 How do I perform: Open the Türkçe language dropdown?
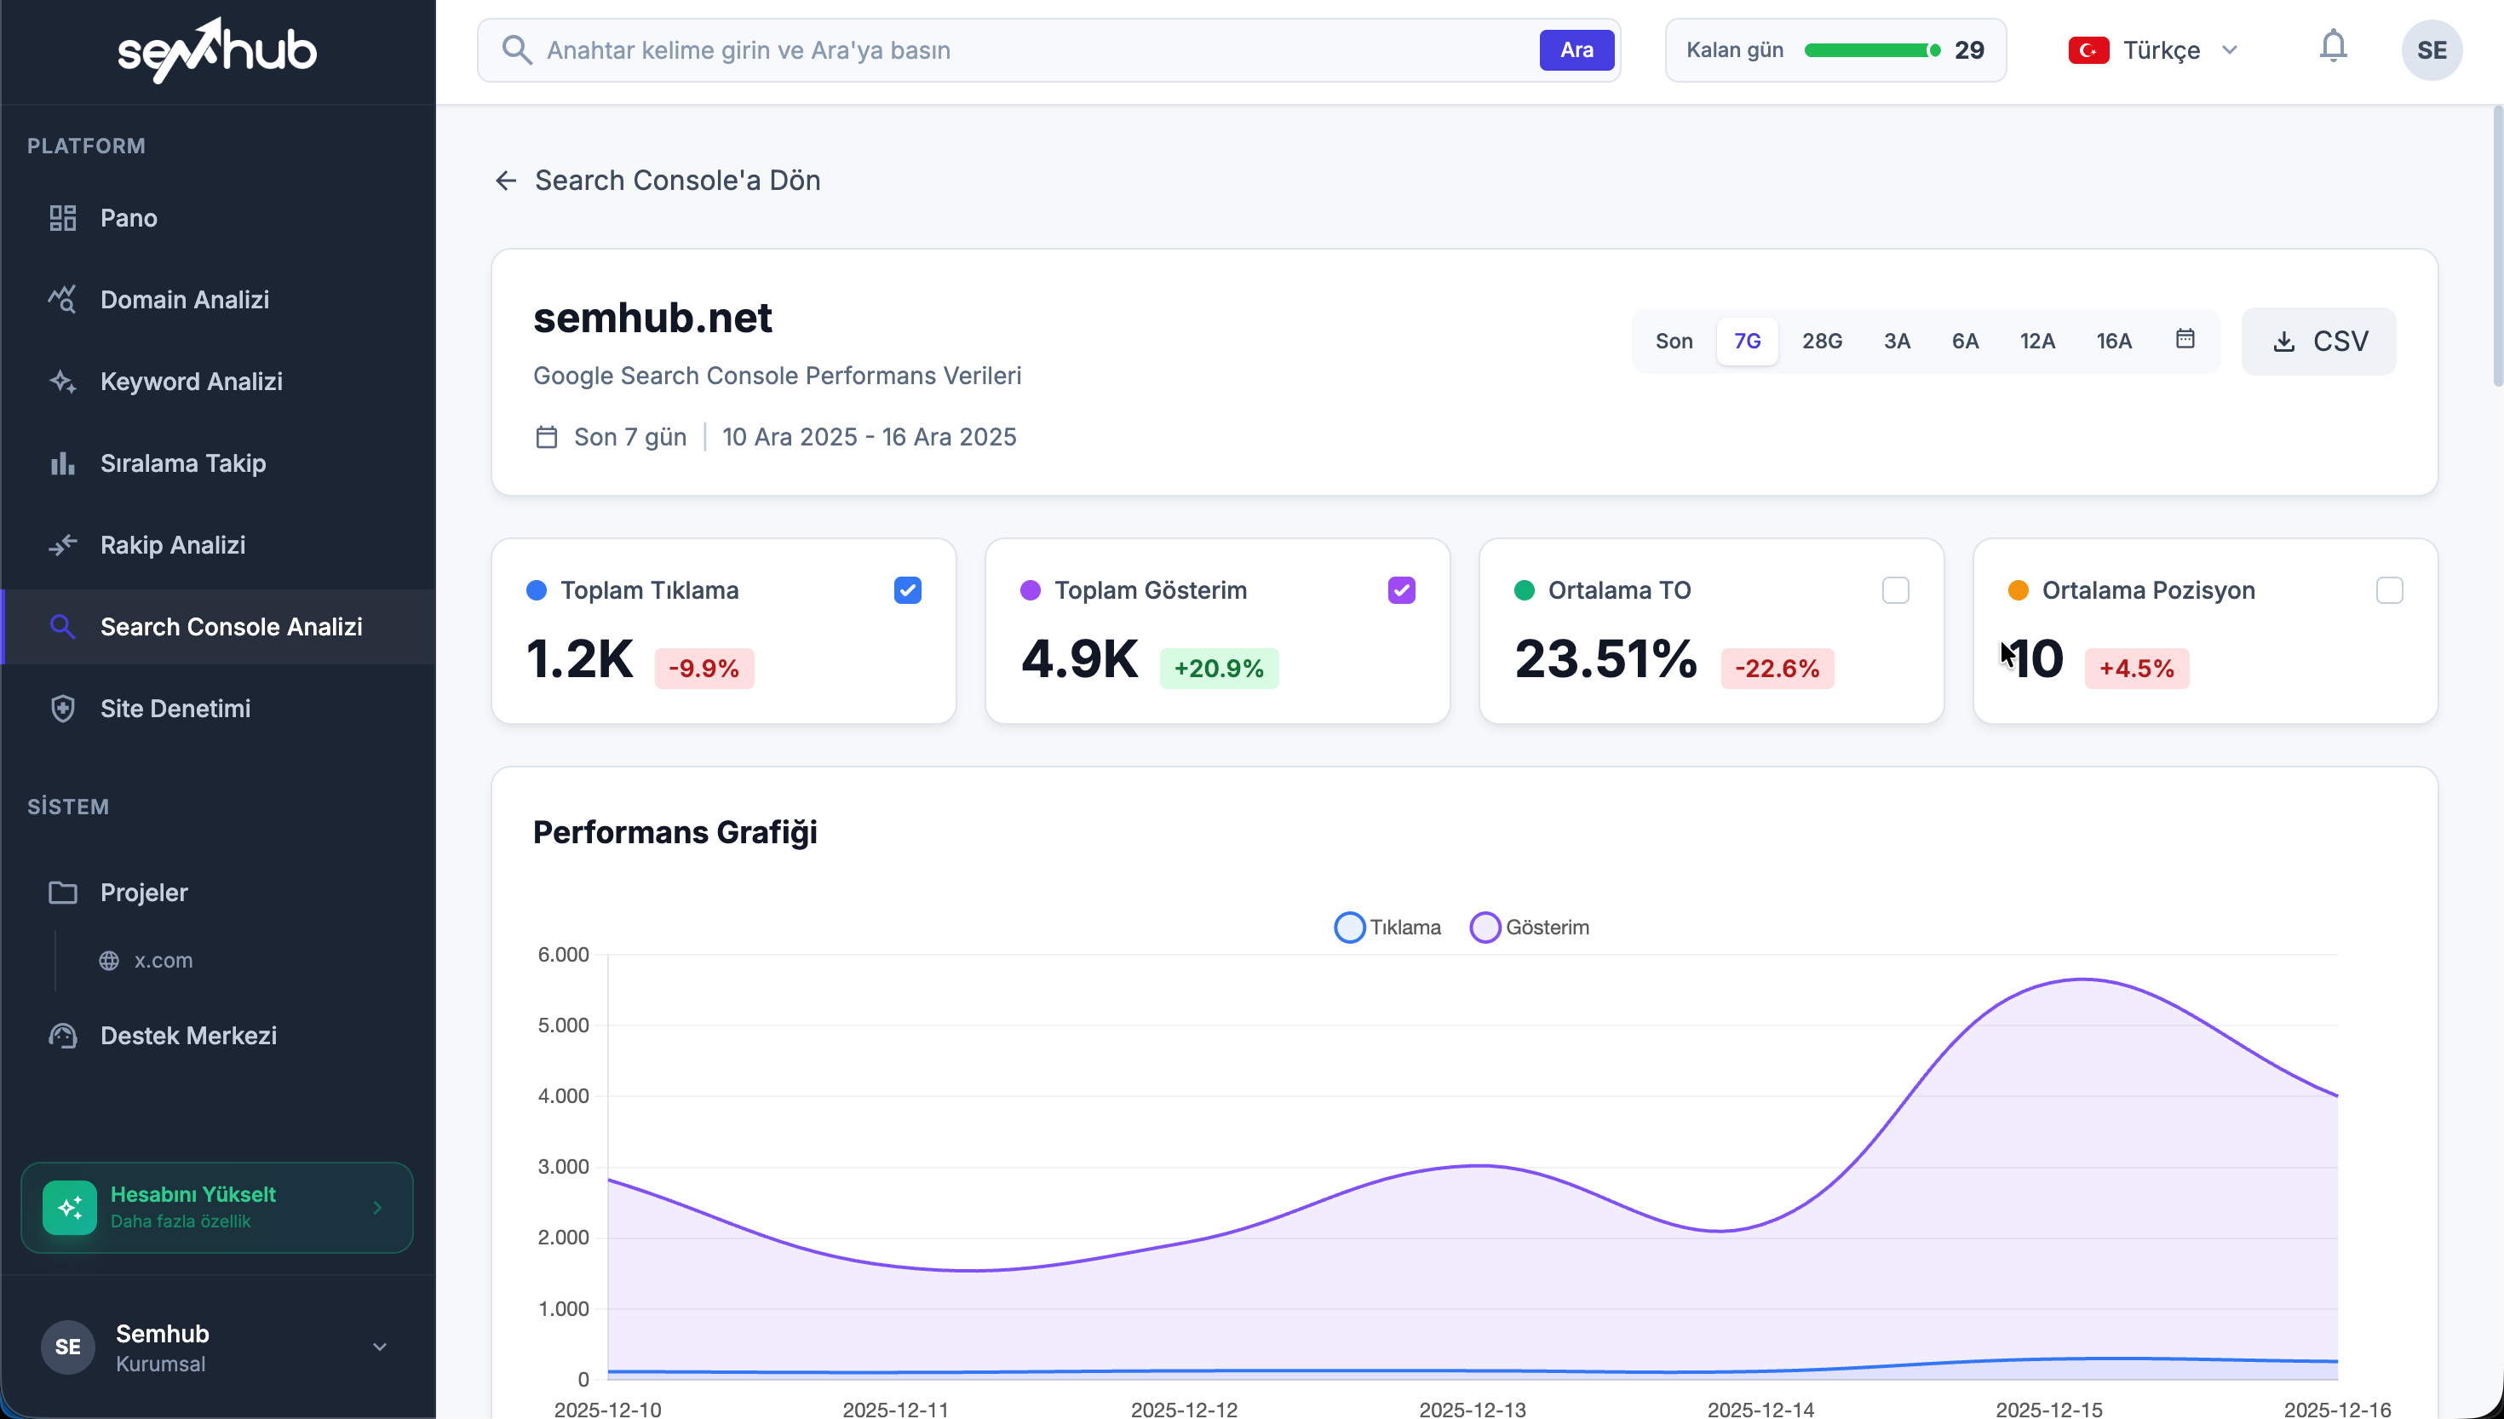pos(2153,49)
